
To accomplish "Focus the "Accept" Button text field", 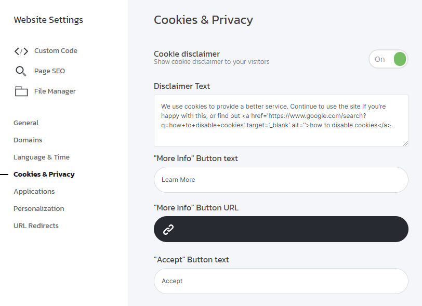I will [281, 281].
